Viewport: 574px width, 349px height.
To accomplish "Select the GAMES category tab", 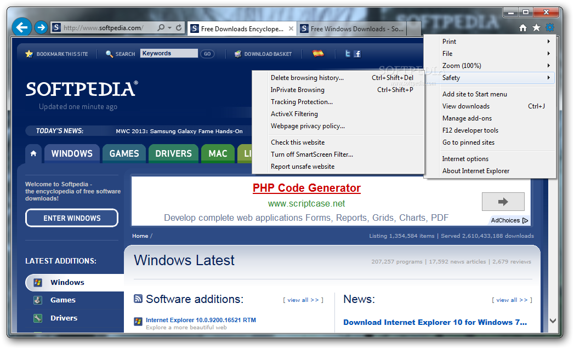I will (x=124, y=153).
